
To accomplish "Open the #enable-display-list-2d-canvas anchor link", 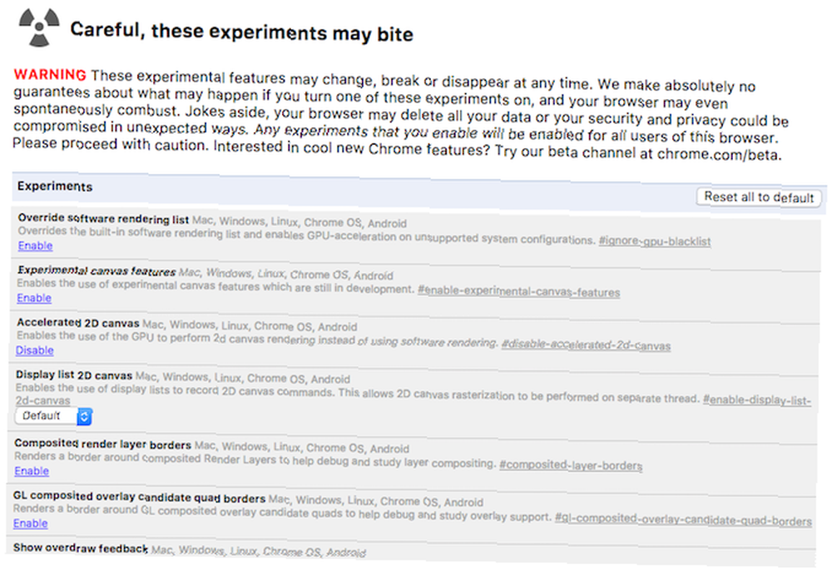I will pos(756,399).
